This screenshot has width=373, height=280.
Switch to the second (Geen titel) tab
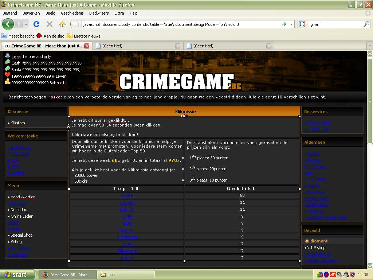229,46
